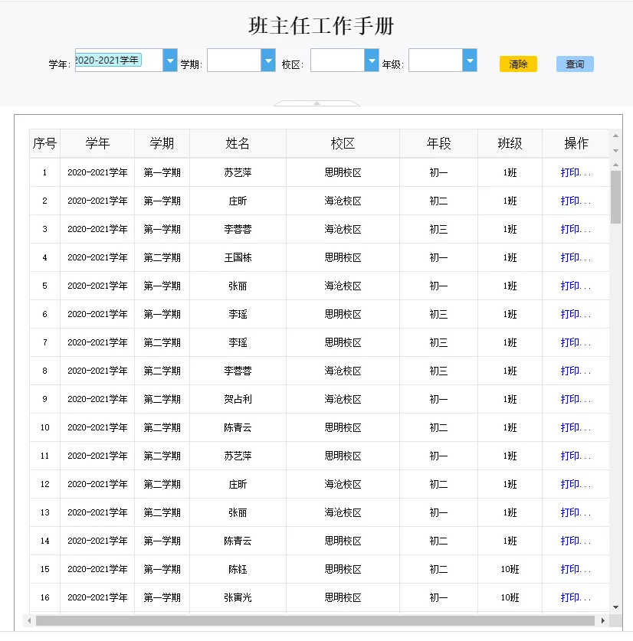Screen dimensions: 633x641
Task: Collapse the search panel with the top arrow
Action: [x=316, y=103]
